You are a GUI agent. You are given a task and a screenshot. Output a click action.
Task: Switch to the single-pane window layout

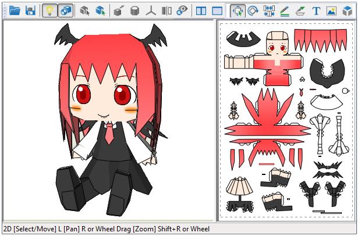click(217, 10)
